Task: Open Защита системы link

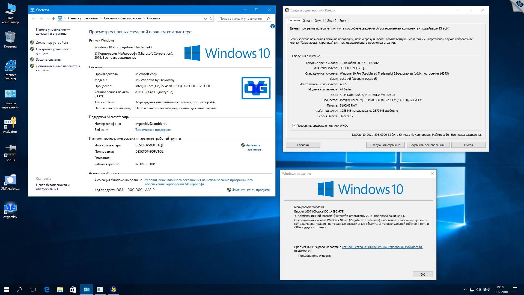Action: 49,60
